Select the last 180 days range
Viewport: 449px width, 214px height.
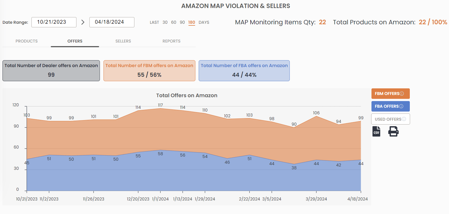click(x=192, y=22)
